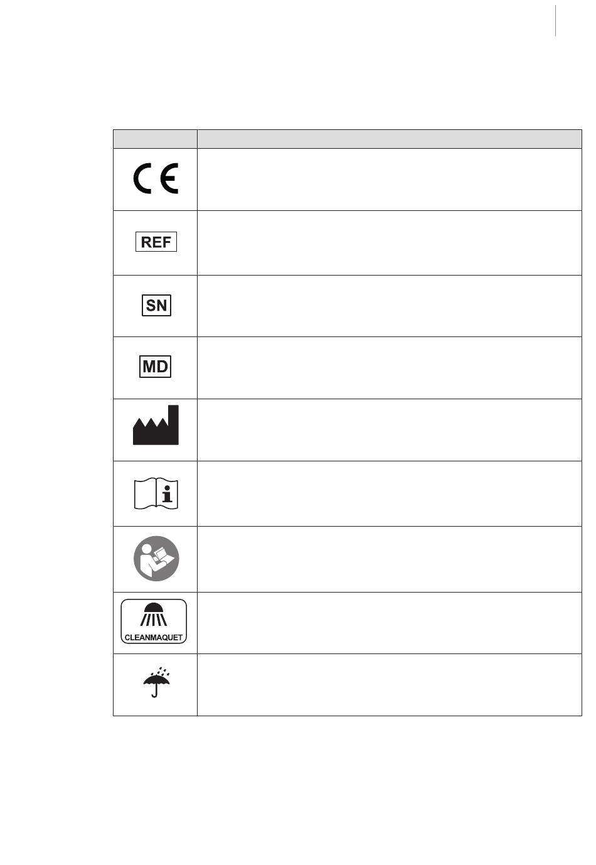Select the MD medical device symbol
The height and width of the screenshot is (865, 596).
click(155, 367)
